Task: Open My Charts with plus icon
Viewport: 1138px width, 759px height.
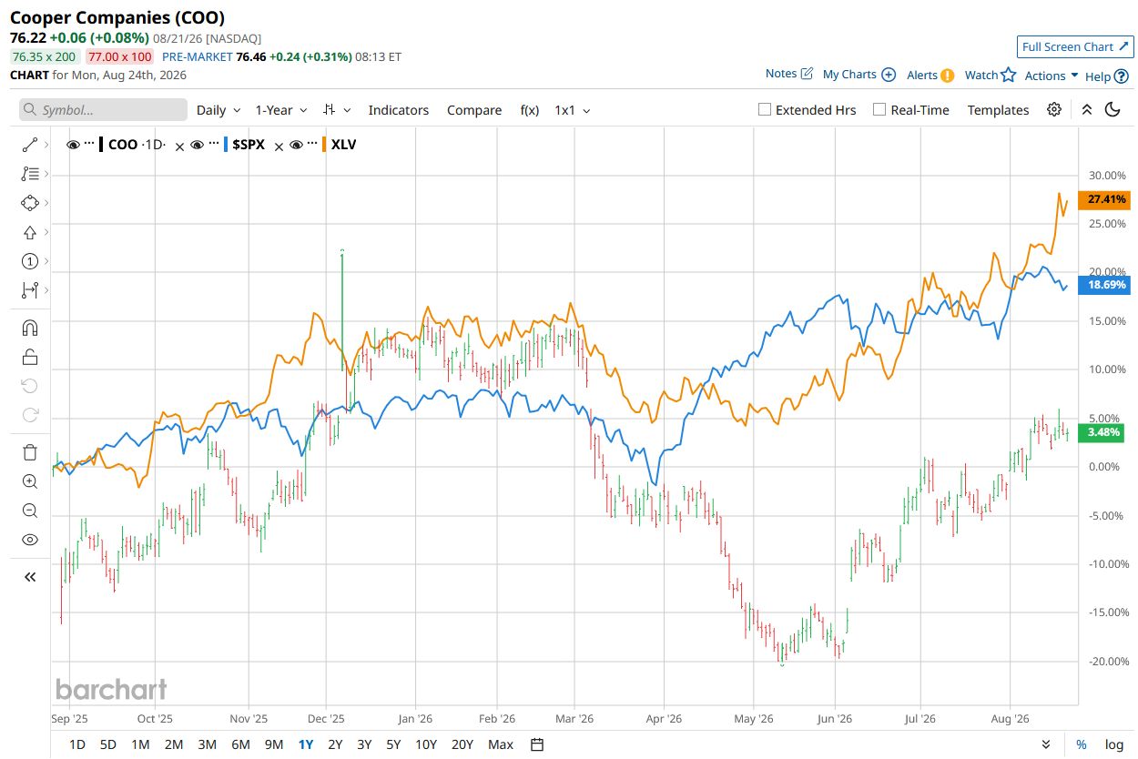Action: click(859, 75)
